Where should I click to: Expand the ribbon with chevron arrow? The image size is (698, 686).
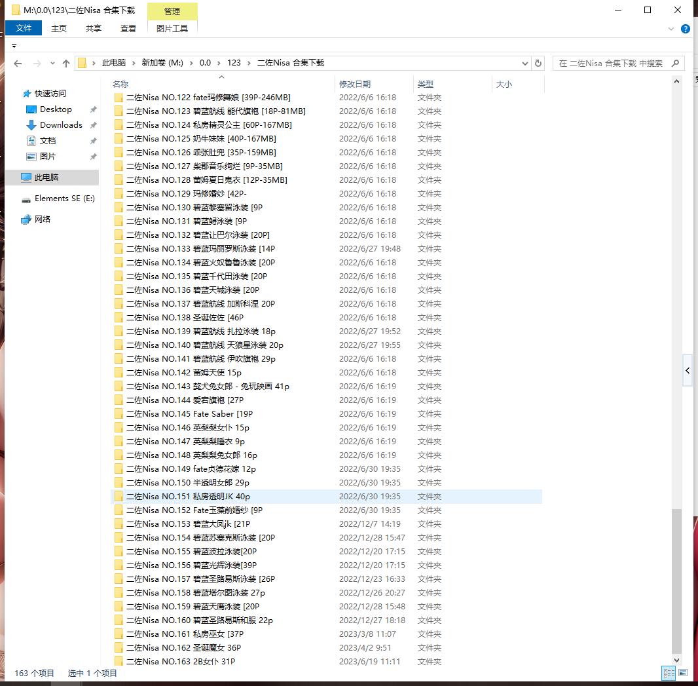tap(671, 29)
